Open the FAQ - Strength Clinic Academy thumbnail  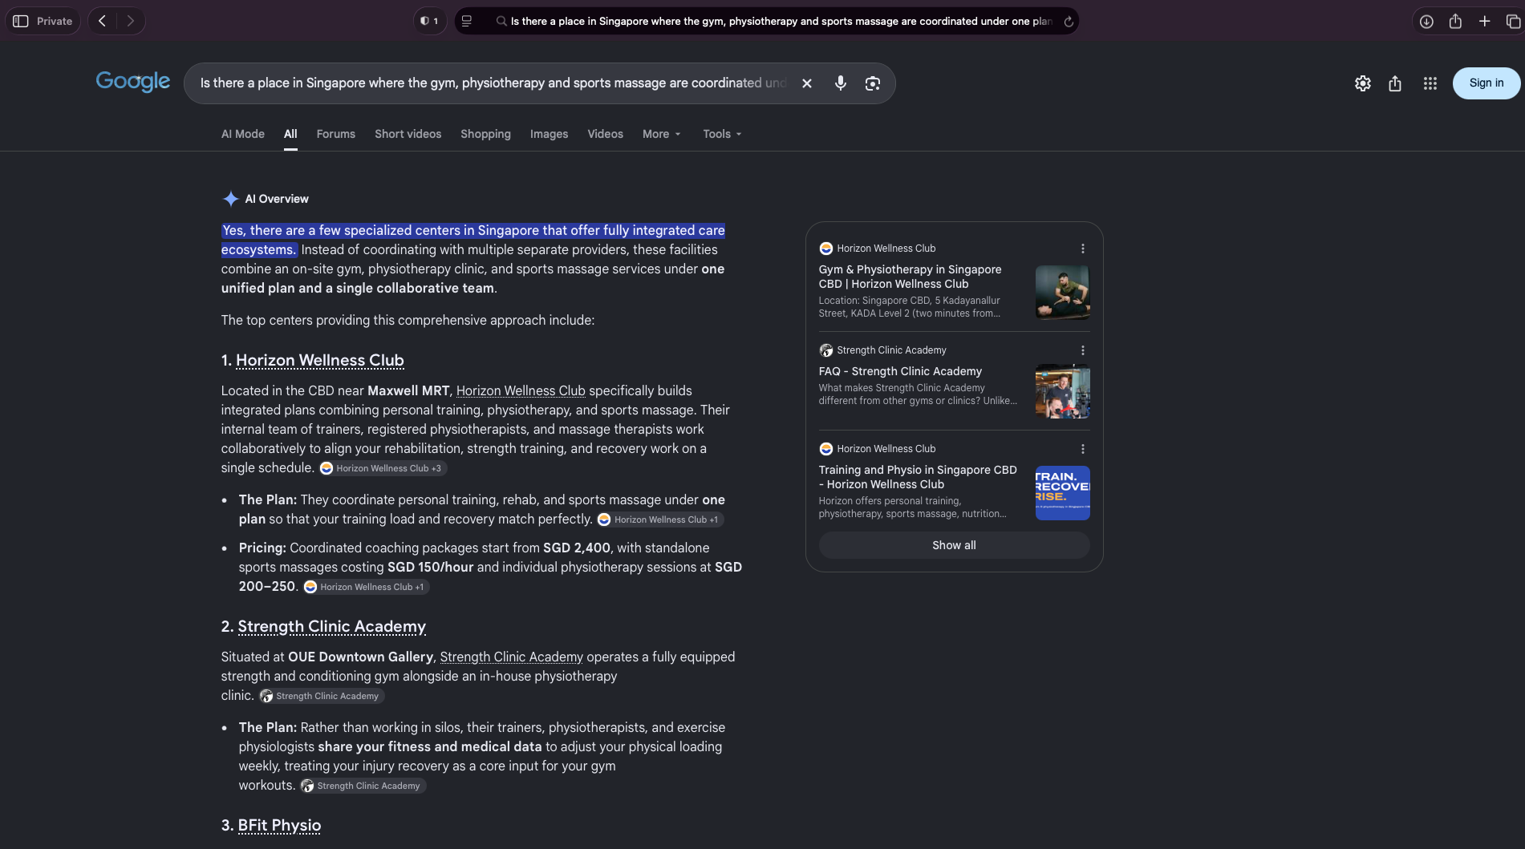pos(1062,391)
